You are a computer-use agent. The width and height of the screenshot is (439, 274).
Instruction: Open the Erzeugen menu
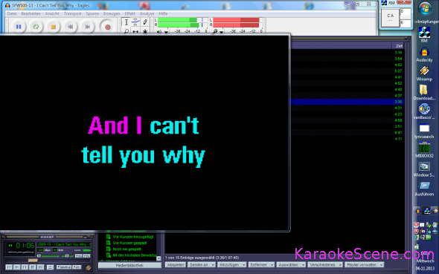[x=112, y=13]
